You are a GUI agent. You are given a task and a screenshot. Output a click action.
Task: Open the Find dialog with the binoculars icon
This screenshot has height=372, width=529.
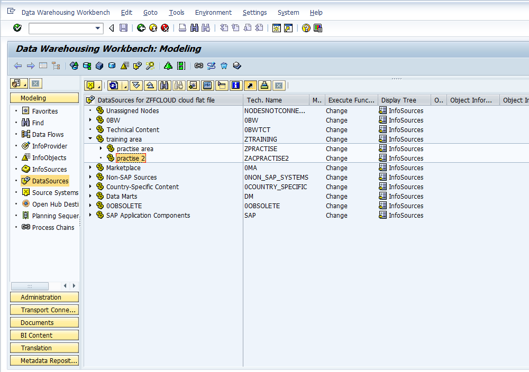pos(194,27)
